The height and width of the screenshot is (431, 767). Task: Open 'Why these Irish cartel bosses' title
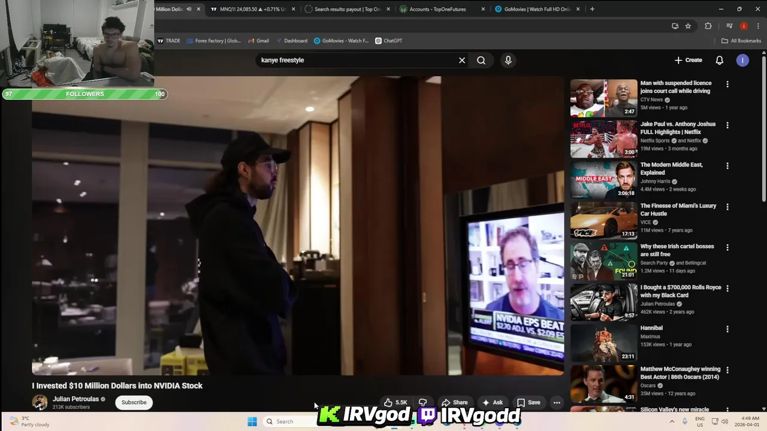click(677, 250)
